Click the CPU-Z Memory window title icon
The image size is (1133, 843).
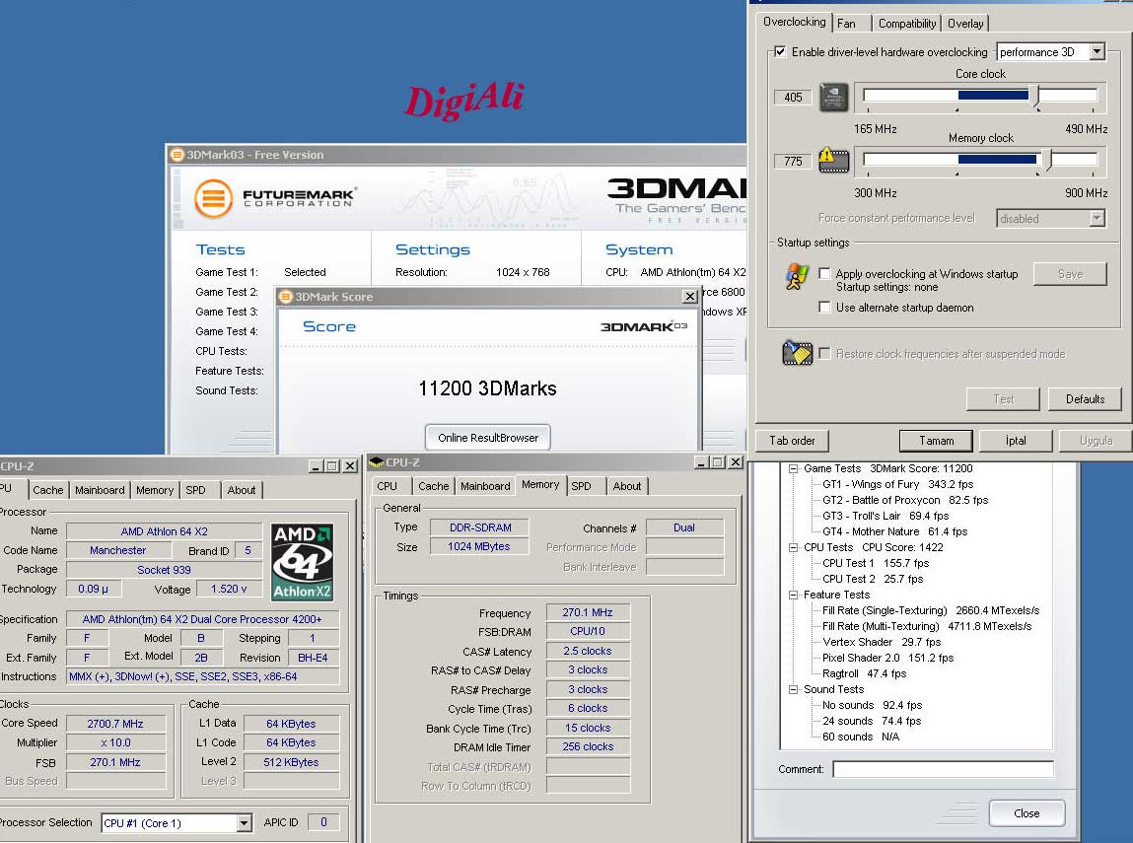click(376, 461)
